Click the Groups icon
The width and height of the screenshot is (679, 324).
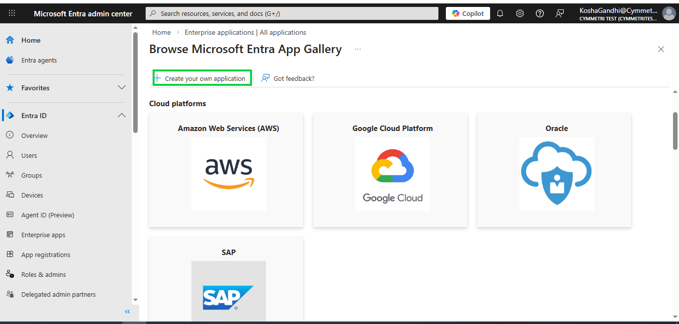click(10, 175)
